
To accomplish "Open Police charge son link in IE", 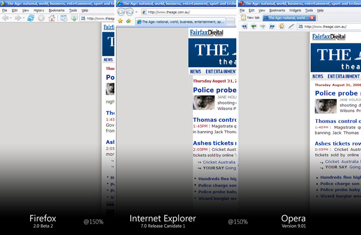I will (217, 185).
